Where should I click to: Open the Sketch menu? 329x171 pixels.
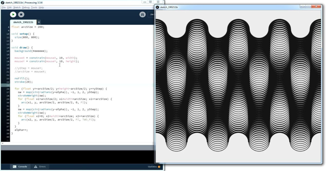pyautogui.click(x=17, y=7)
